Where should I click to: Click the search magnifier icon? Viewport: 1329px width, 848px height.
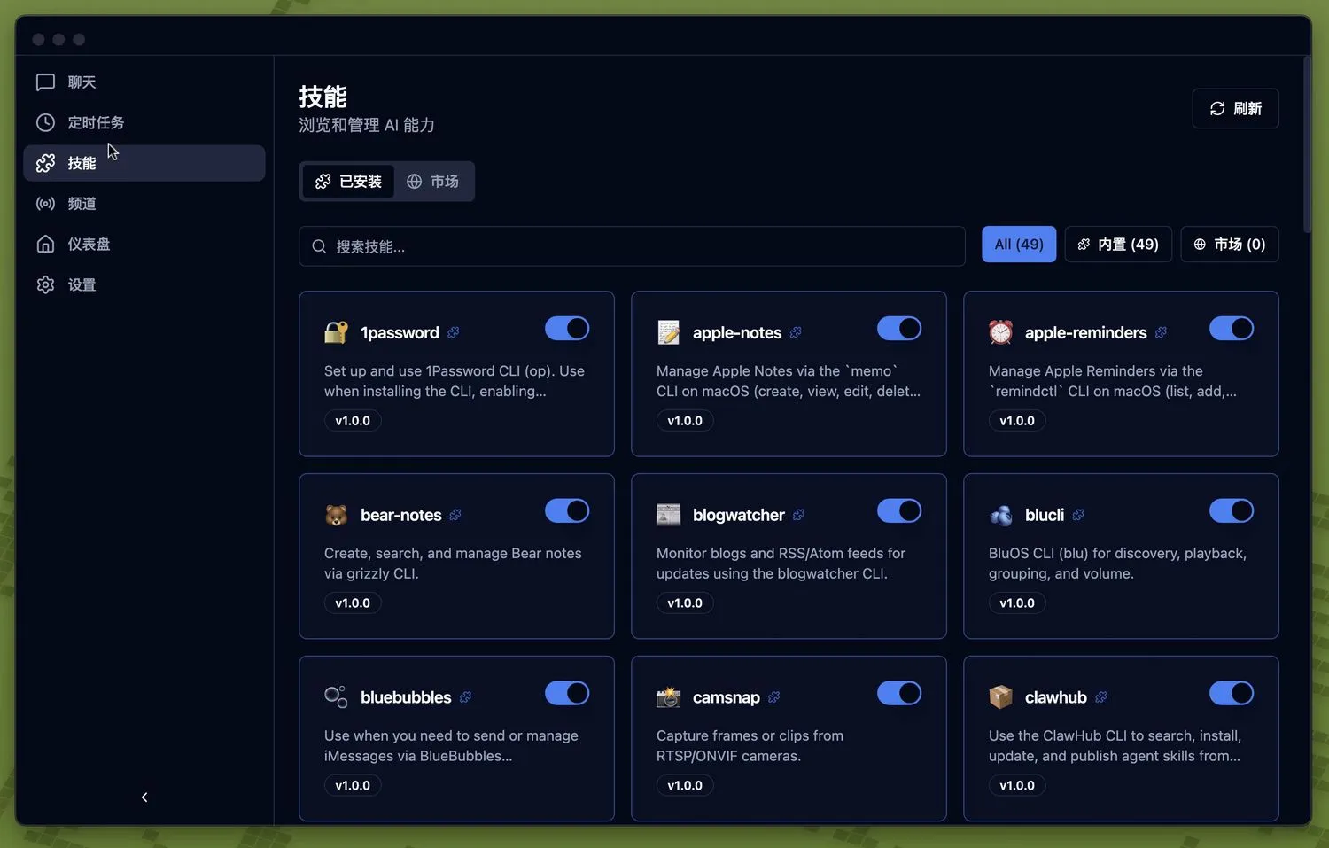pyautogui.click(x=319, y=246)
